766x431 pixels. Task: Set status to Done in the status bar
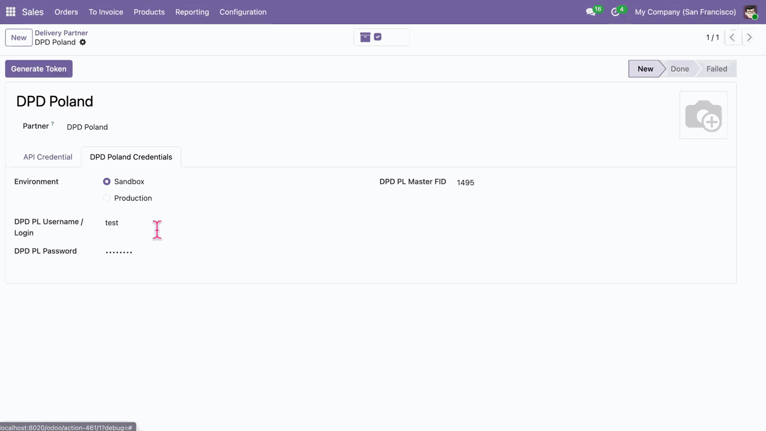679,69
